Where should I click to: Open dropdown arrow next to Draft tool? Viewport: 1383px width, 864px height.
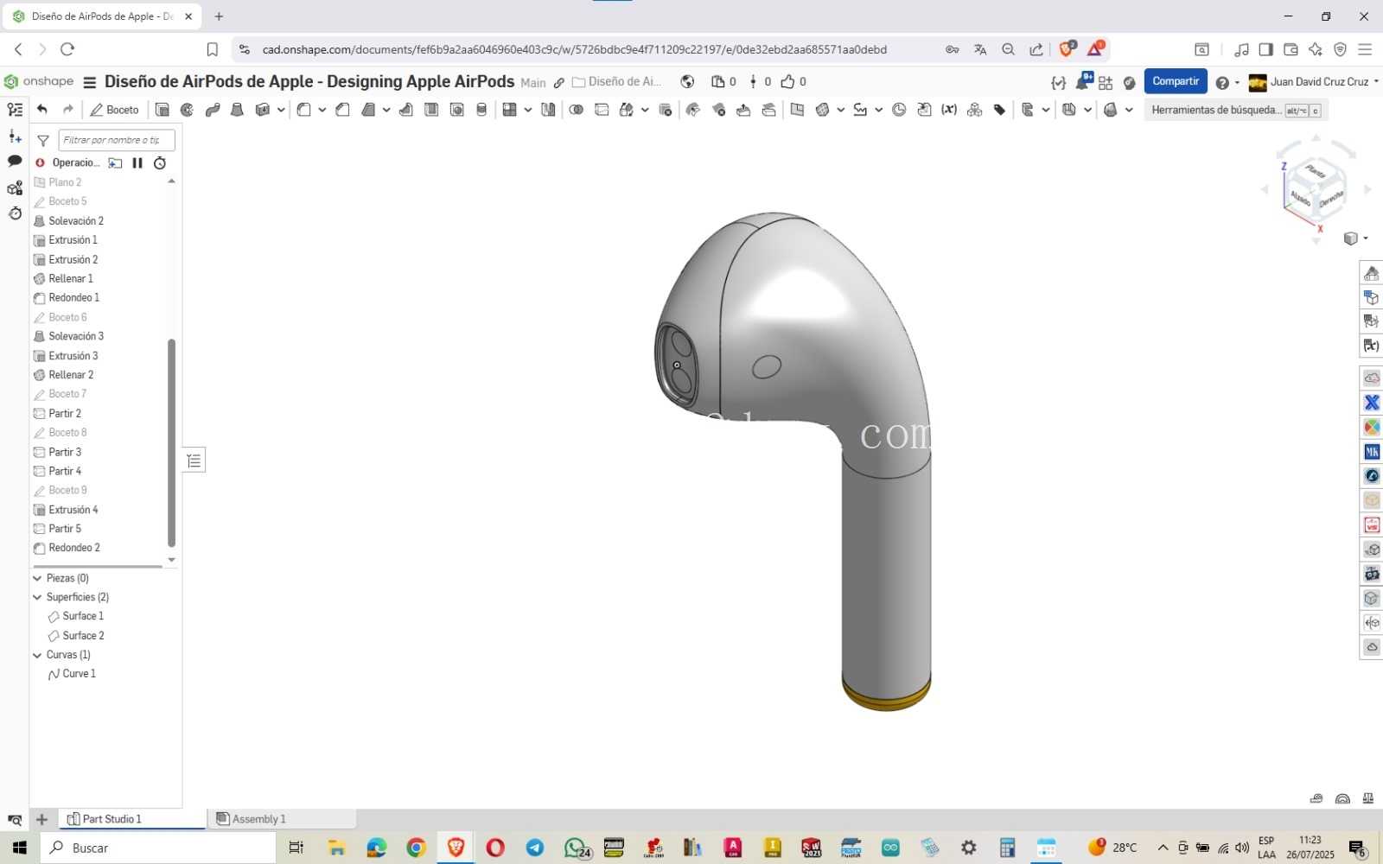pos(386,110)
